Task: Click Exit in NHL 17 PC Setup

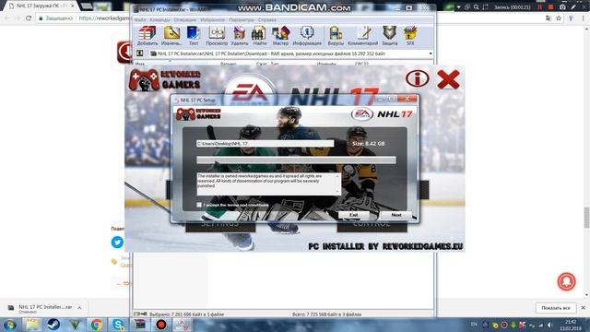Action: coord(354,215)
